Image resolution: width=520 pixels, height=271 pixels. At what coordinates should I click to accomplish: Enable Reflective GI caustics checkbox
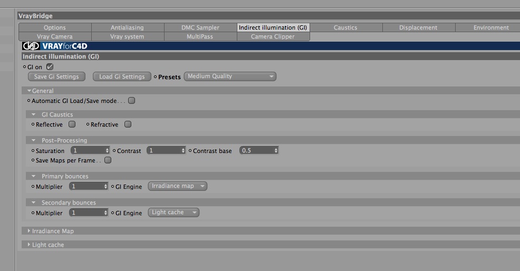pyautogui.click(x=72, y=124)
